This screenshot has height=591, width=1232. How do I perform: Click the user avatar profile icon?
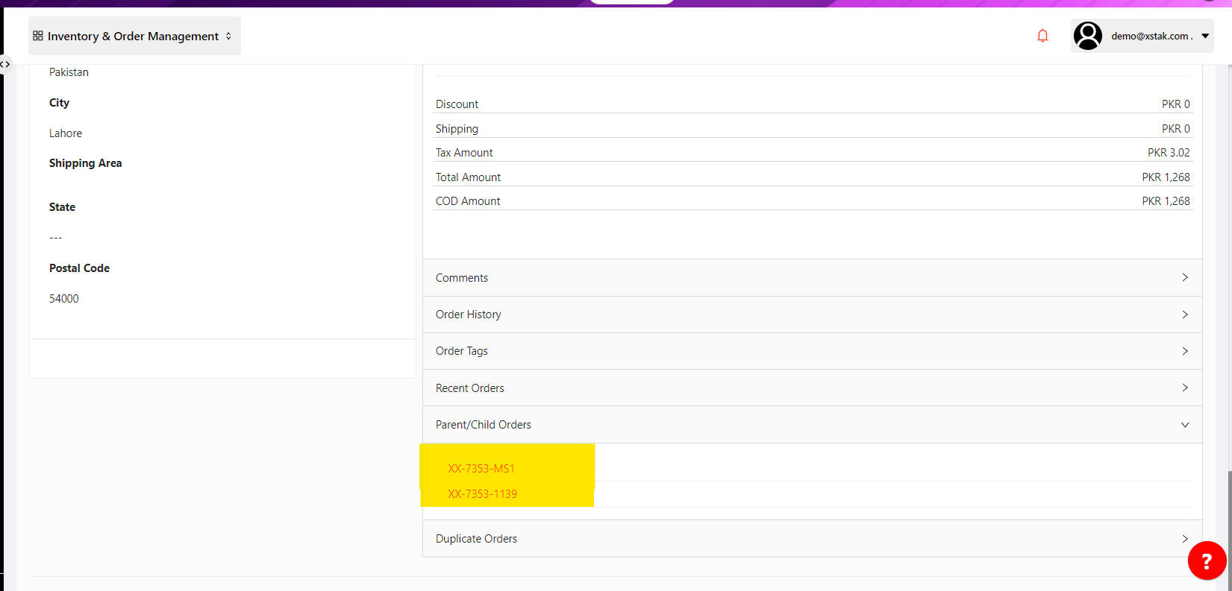click(x=1087, y=36)
